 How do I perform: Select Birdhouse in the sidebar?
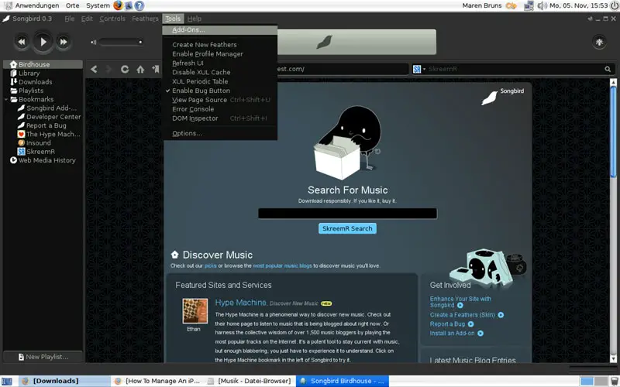pos(43,64)
